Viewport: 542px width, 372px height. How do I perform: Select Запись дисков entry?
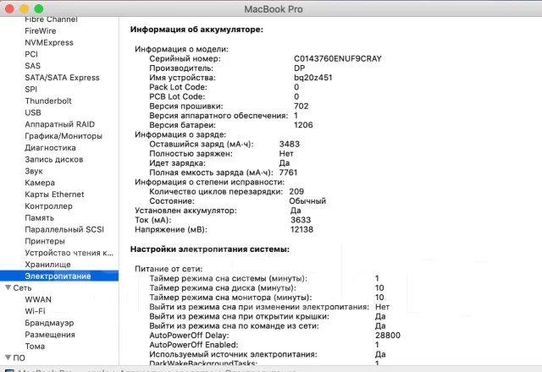[54, 160]
